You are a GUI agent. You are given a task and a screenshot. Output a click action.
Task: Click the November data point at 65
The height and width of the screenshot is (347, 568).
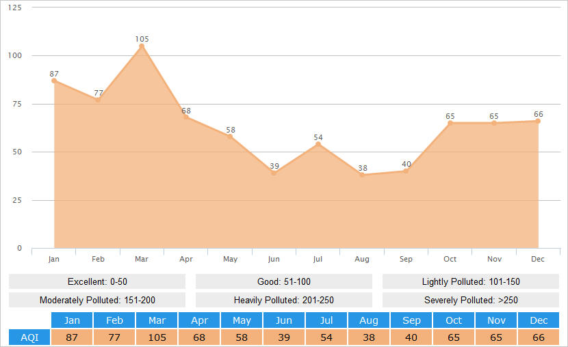coord(494,123)
